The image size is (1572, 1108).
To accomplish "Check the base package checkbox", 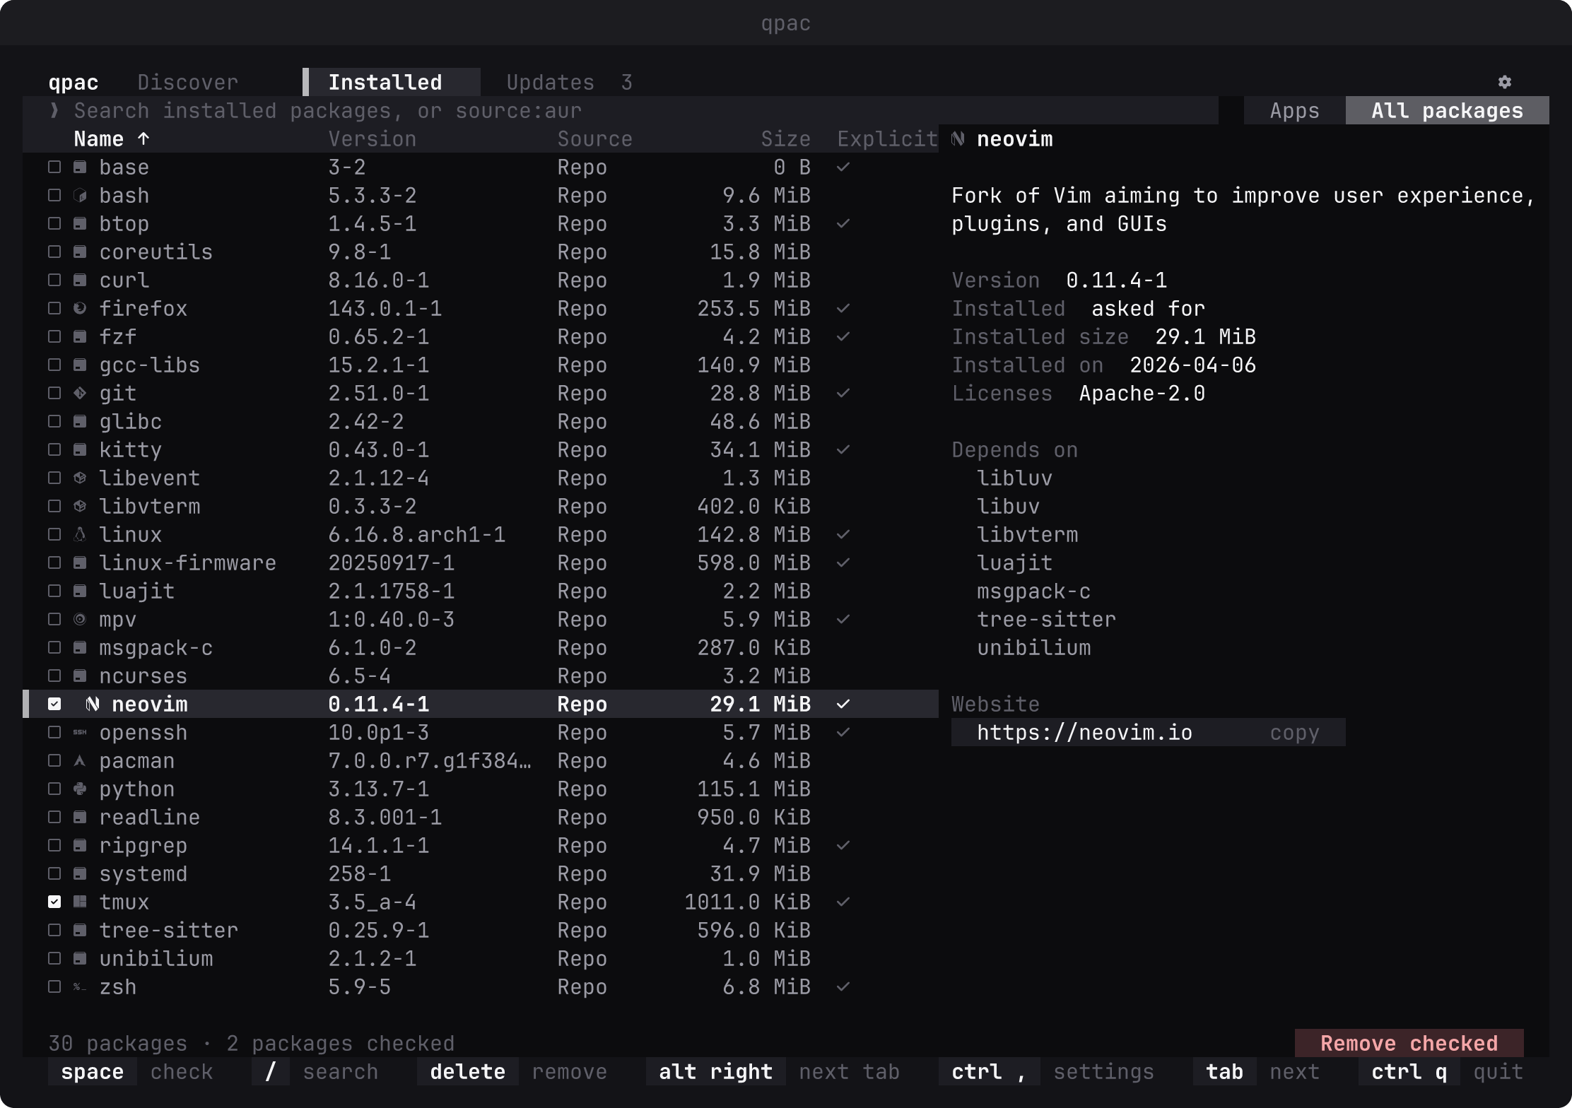I will coord(54,167).
